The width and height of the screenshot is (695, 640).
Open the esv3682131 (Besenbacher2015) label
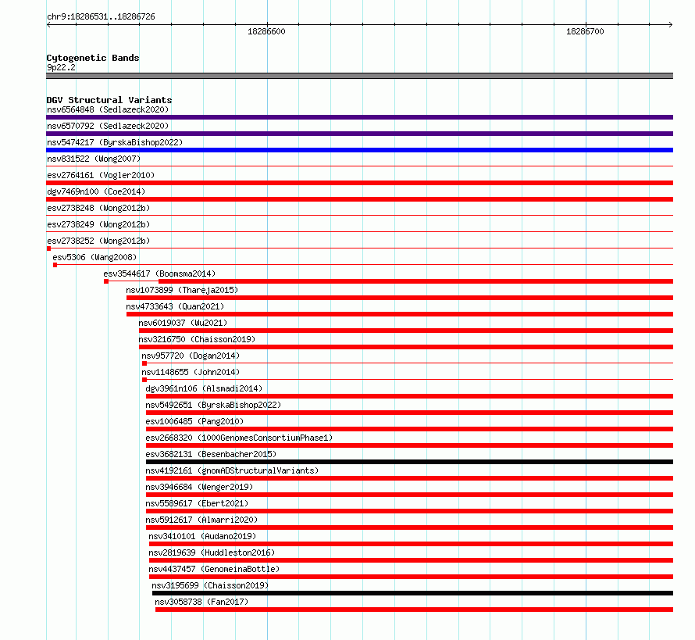pos(211,454)
